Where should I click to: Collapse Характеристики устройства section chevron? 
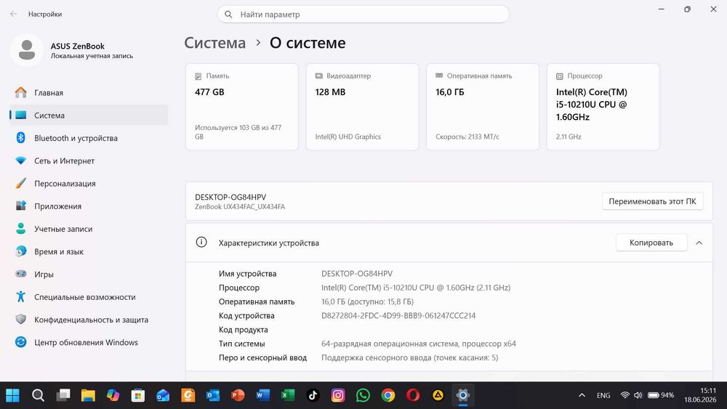699,243
